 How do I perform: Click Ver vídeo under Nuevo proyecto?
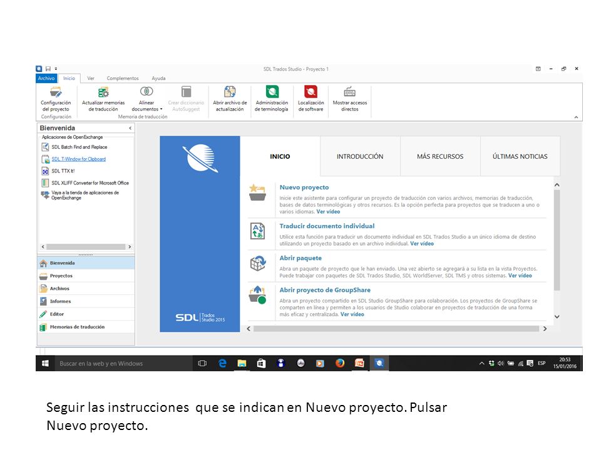[328, 212]
